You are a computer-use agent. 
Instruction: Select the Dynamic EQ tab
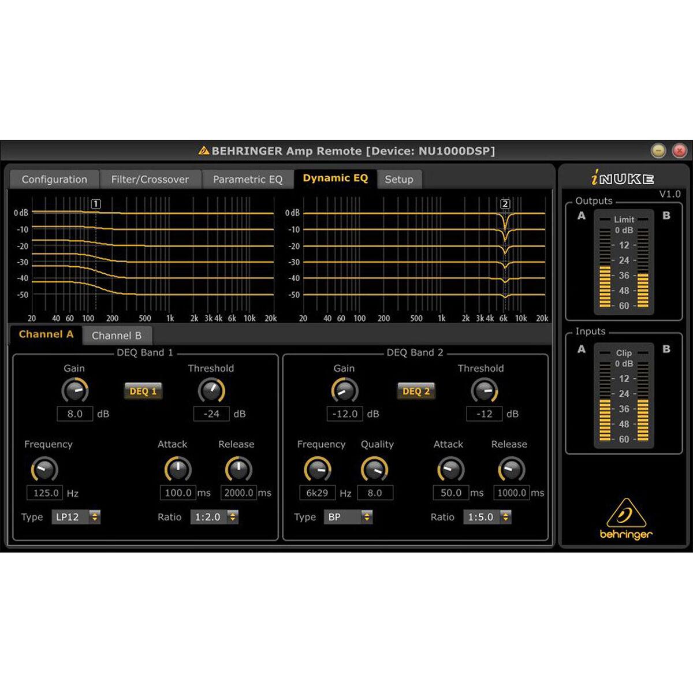(336, 178)
